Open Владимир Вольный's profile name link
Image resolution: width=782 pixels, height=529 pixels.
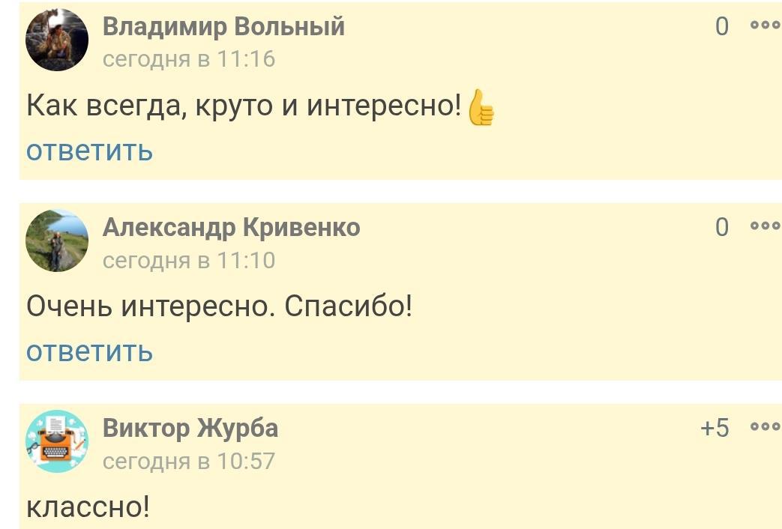(x=223, y=27)
